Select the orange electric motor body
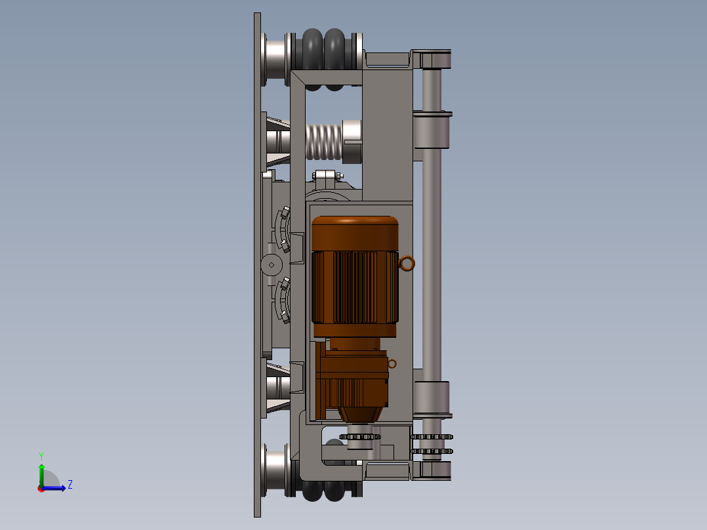Screen dimensions: 707x530 (x=355, y=276)
